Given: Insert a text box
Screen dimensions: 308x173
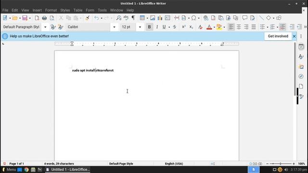Looking at the screenshot, I should [167, 18].
